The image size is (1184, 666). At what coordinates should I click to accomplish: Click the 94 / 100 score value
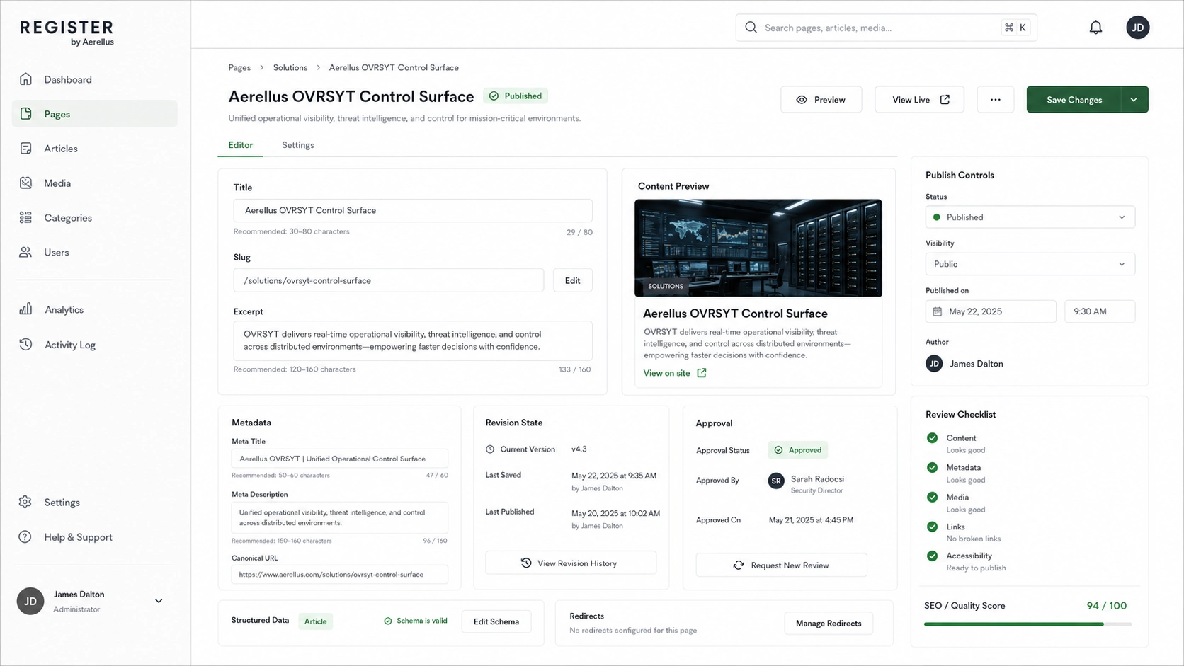click(1106, 606)
